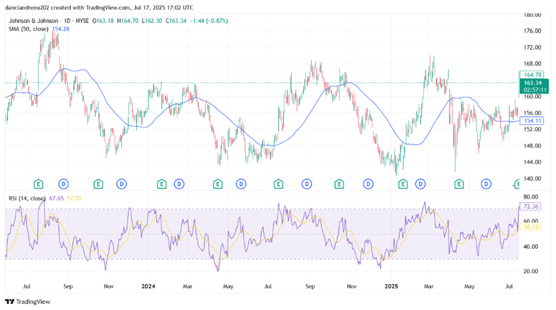Click the earnings marker in April 2025

coord(458,184)
